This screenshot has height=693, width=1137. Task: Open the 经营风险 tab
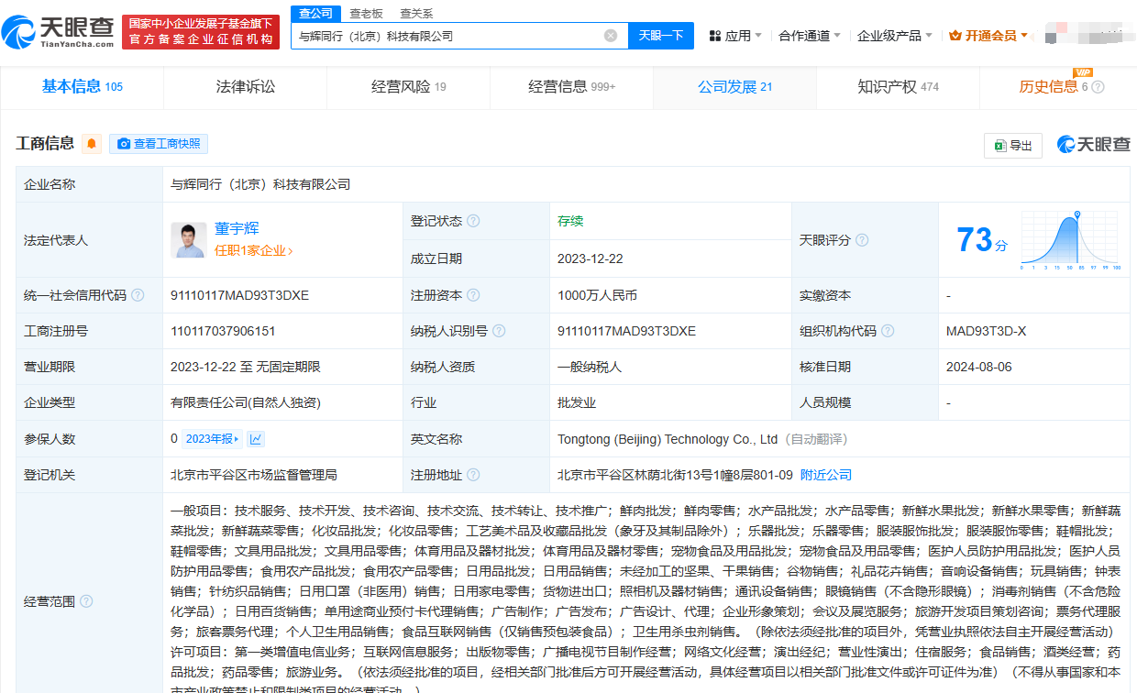tap(408, 87)
